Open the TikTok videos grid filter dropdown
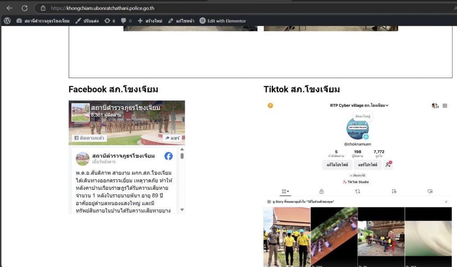Screen dimensions: 457x267 coord(285,191)
